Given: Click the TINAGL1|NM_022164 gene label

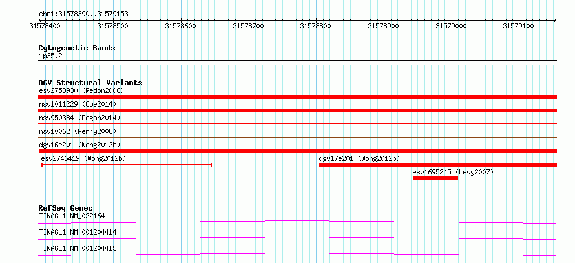Looking at the screenshot, I should pos(72,216).
